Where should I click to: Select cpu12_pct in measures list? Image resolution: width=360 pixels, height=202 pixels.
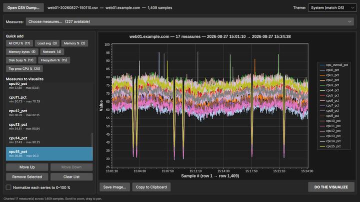[x=48, y=113]
